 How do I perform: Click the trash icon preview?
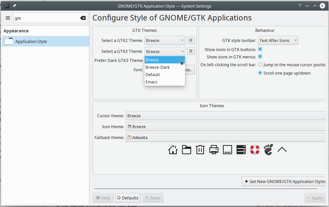(x=200, y=150)
